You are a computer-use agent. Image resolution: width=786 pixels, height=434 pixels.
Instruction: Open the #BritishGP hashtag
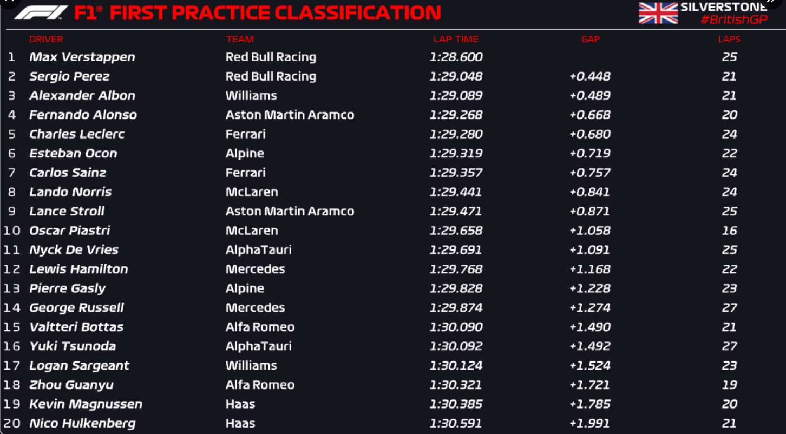coord(733,19)
